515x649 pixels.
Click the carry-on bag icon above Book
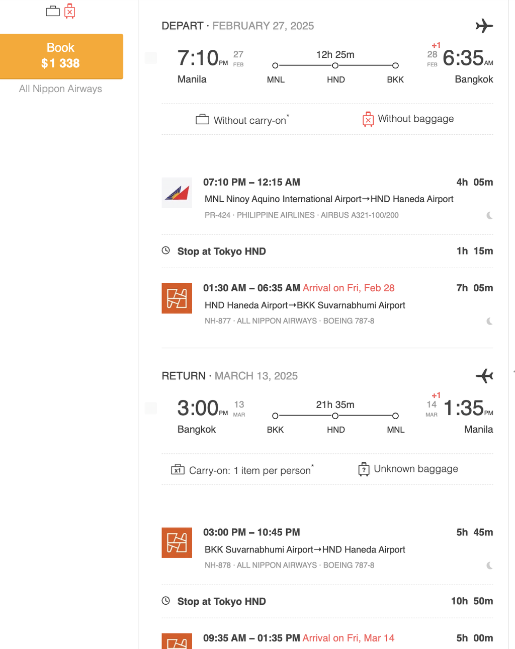pyautogui.click(x=53, y=11)
